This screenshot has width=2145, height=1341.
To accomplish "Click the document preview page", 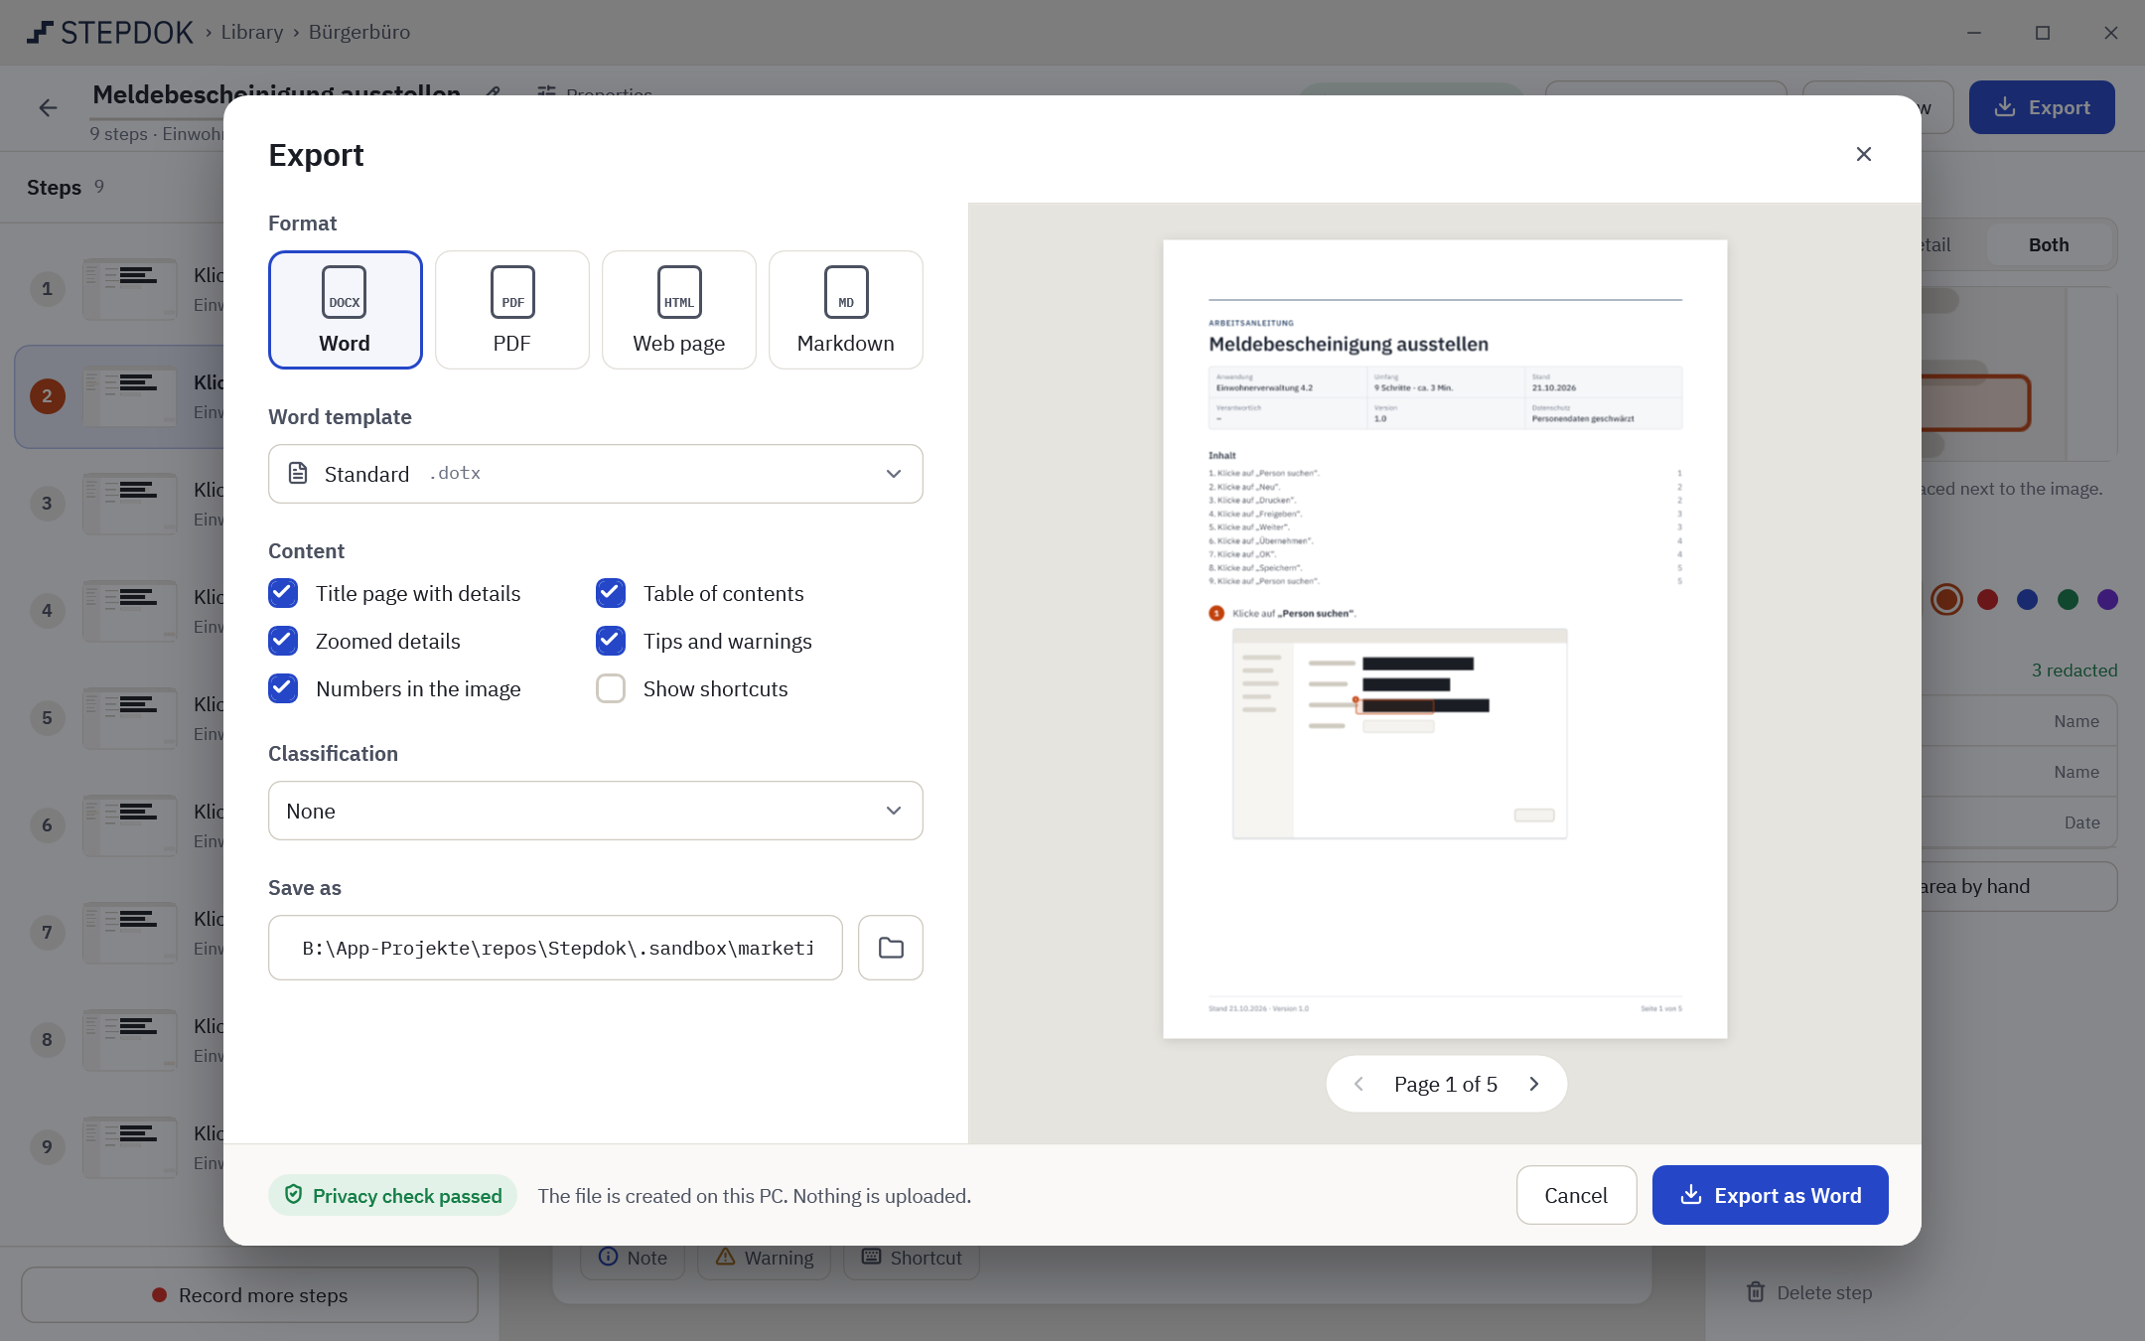I will click(x=1445, y=639).
